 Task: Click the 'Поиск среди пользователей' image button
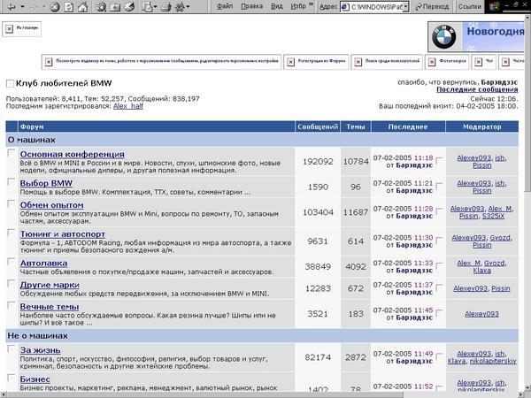click(387, 62)
